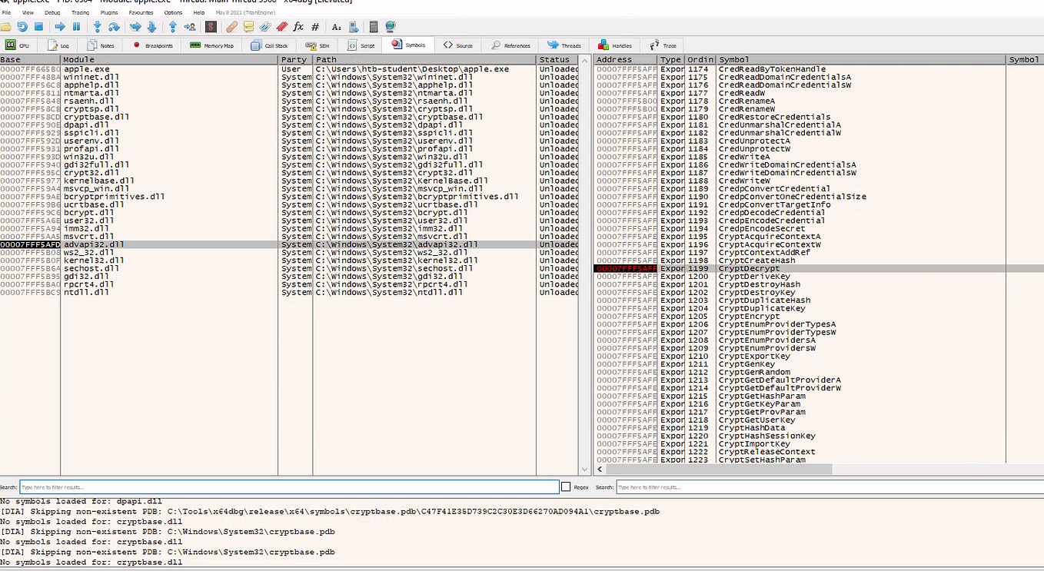Click the patches bandage icon

(231, 26)
